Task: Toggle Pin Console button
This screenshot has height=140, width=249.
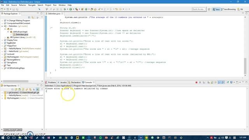Action: click(x=228, y=82)
